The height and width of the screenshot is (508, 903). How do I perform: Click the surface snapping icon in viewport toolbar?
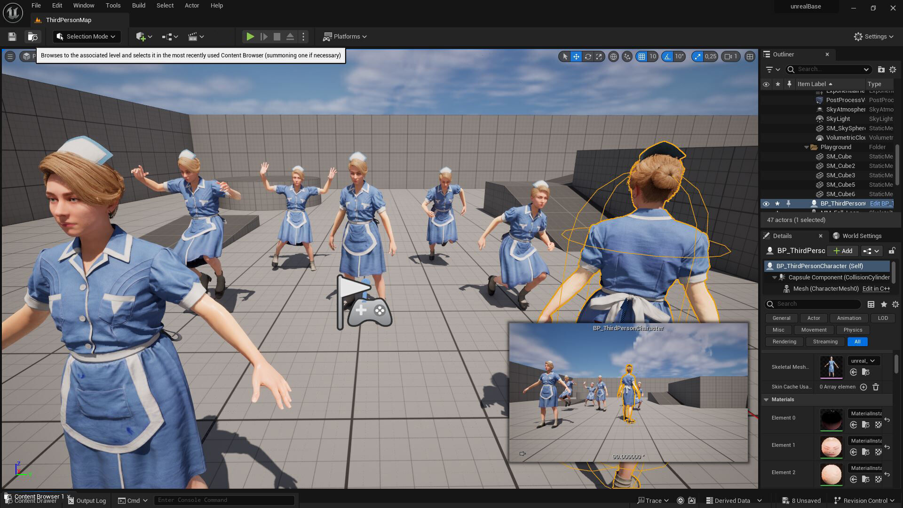(x=627, y=56)
